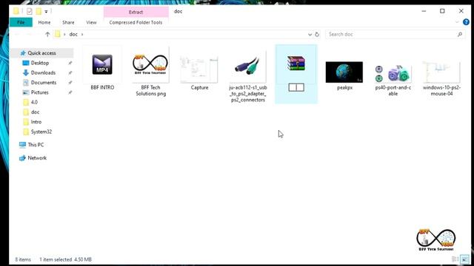Switch to details view in status bar
The height and width of the screenshot is (266, 474).
[455, 259]
